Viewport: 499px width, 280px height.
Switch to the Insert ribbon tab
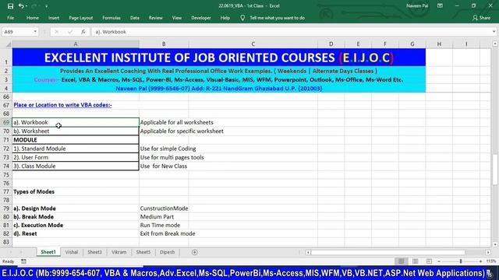coord(54,18)
